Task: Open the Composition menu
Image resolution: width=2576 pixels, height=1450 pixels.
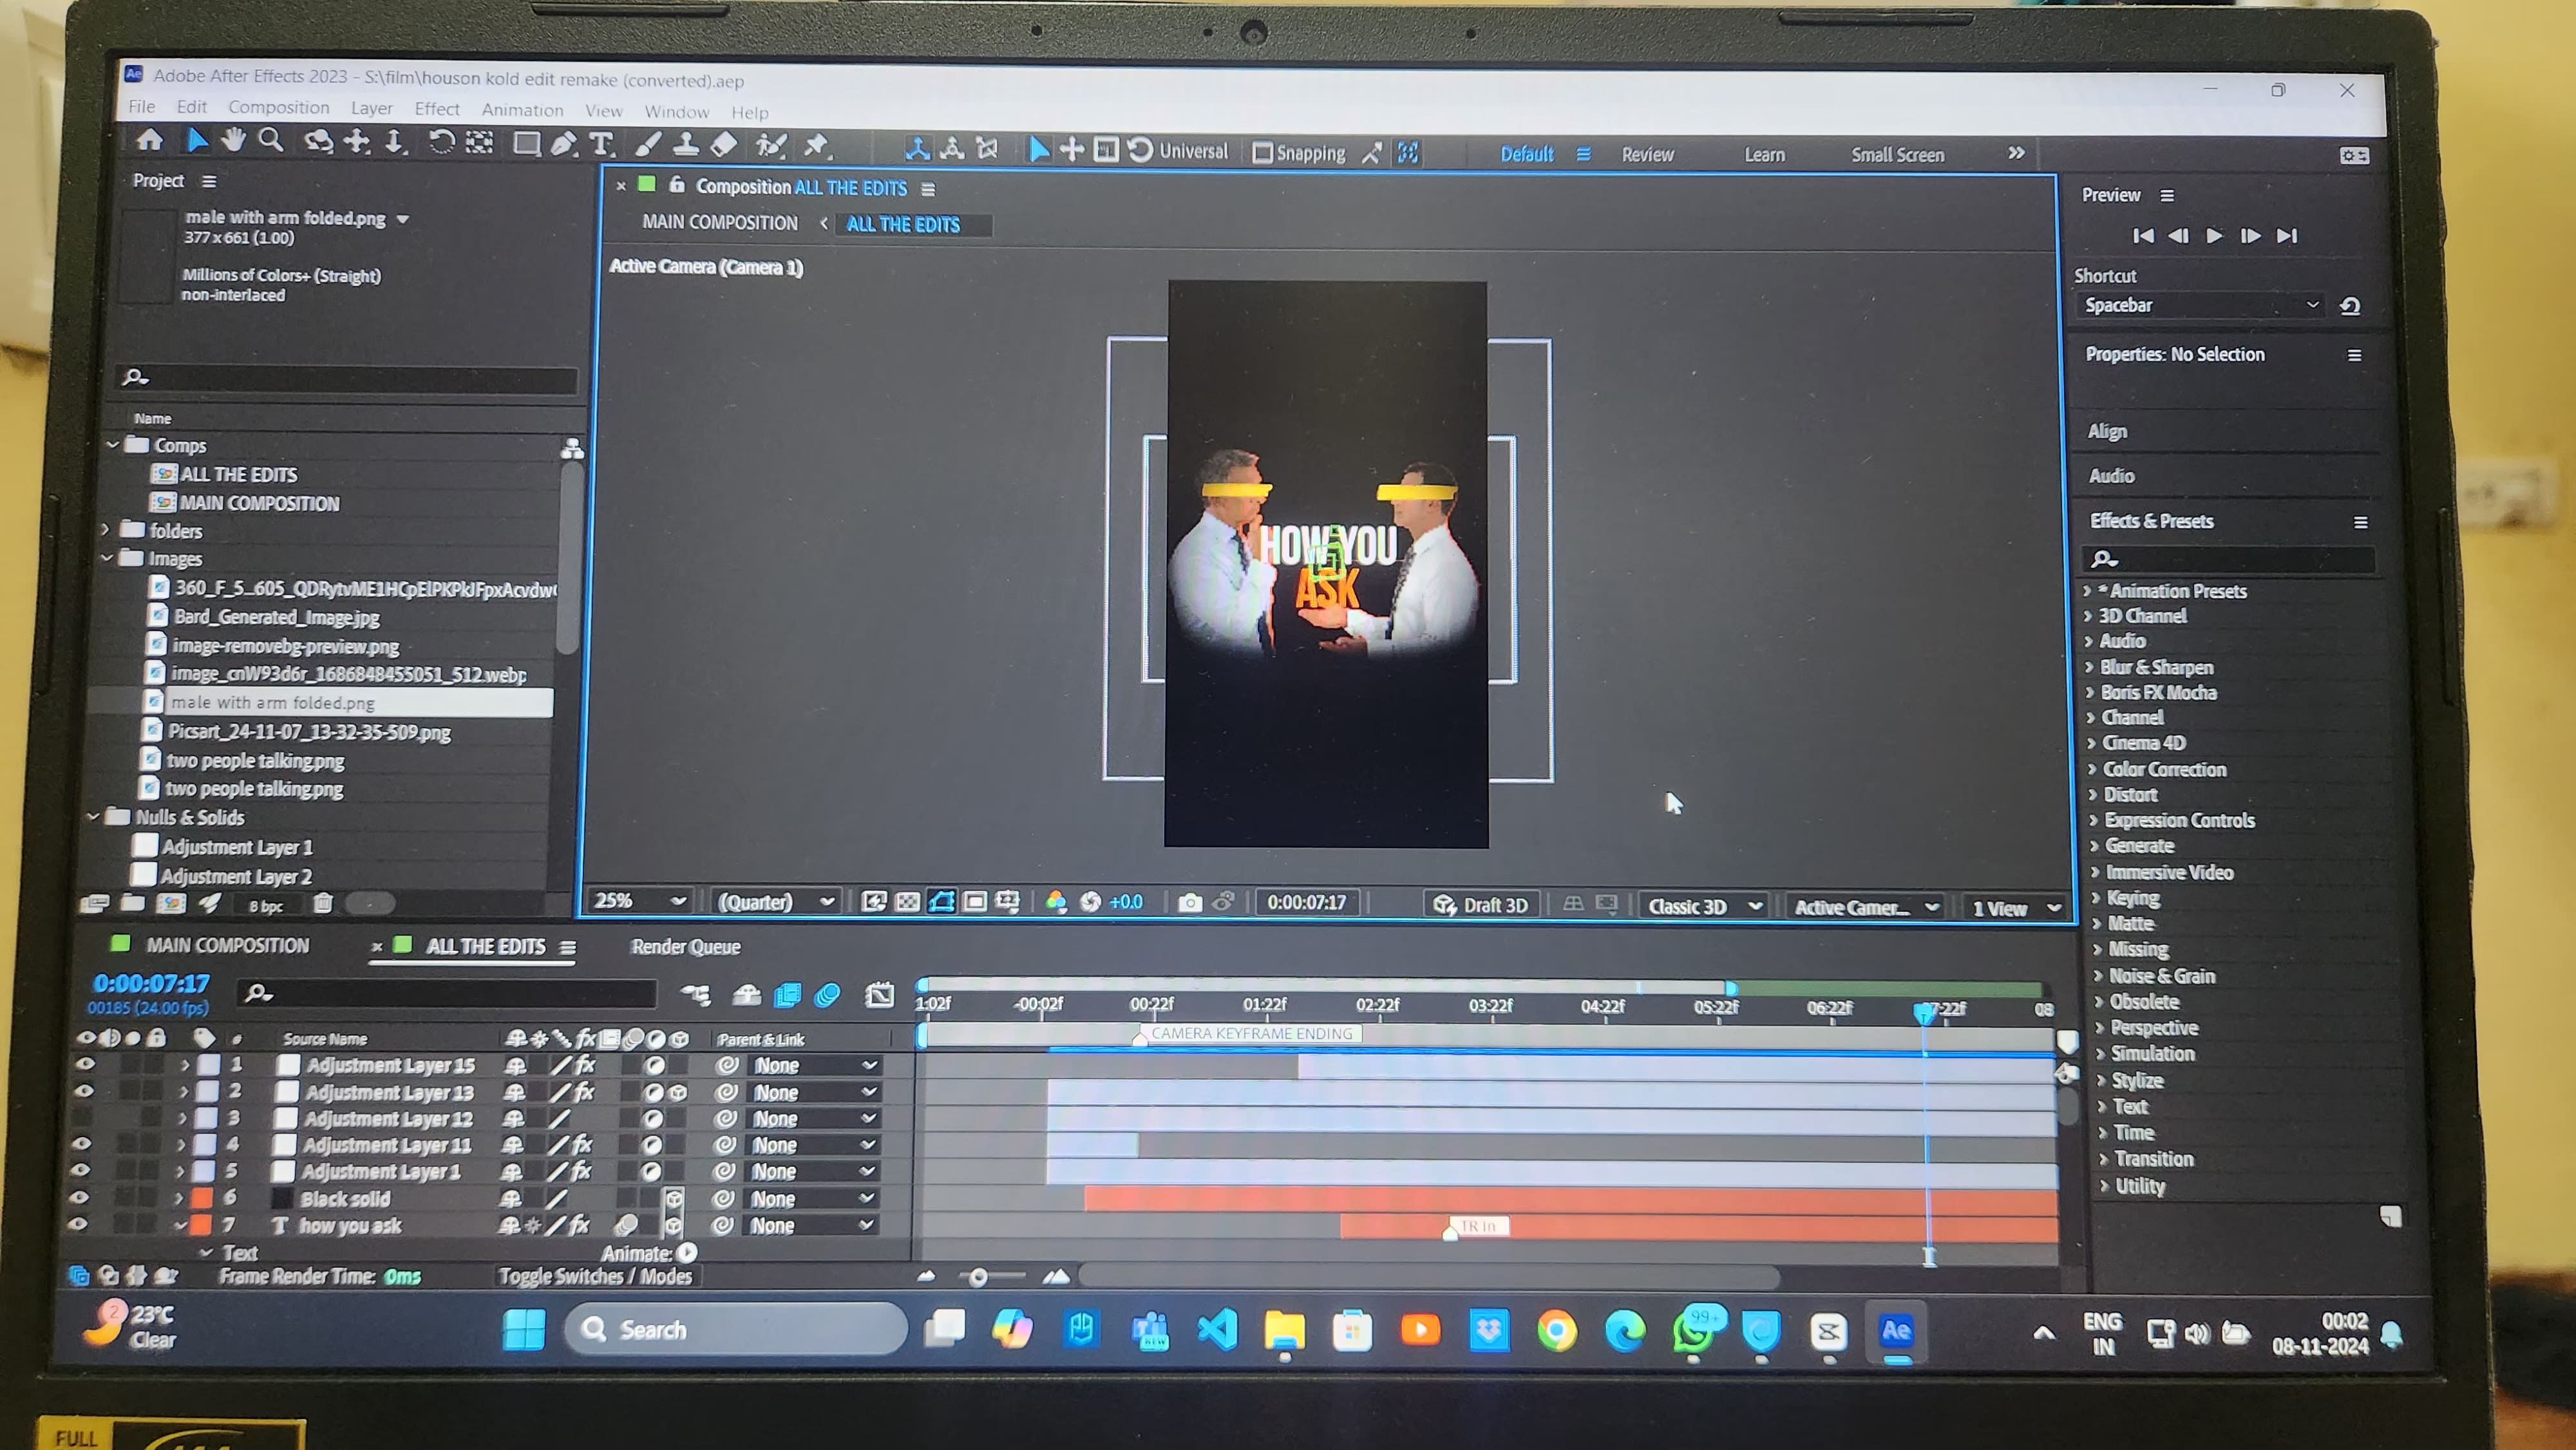Action: pyautogui.click(x=278, y=107)
